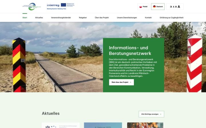Switch language to Polski
Screen dimensions: 206x128
[143, 7]
